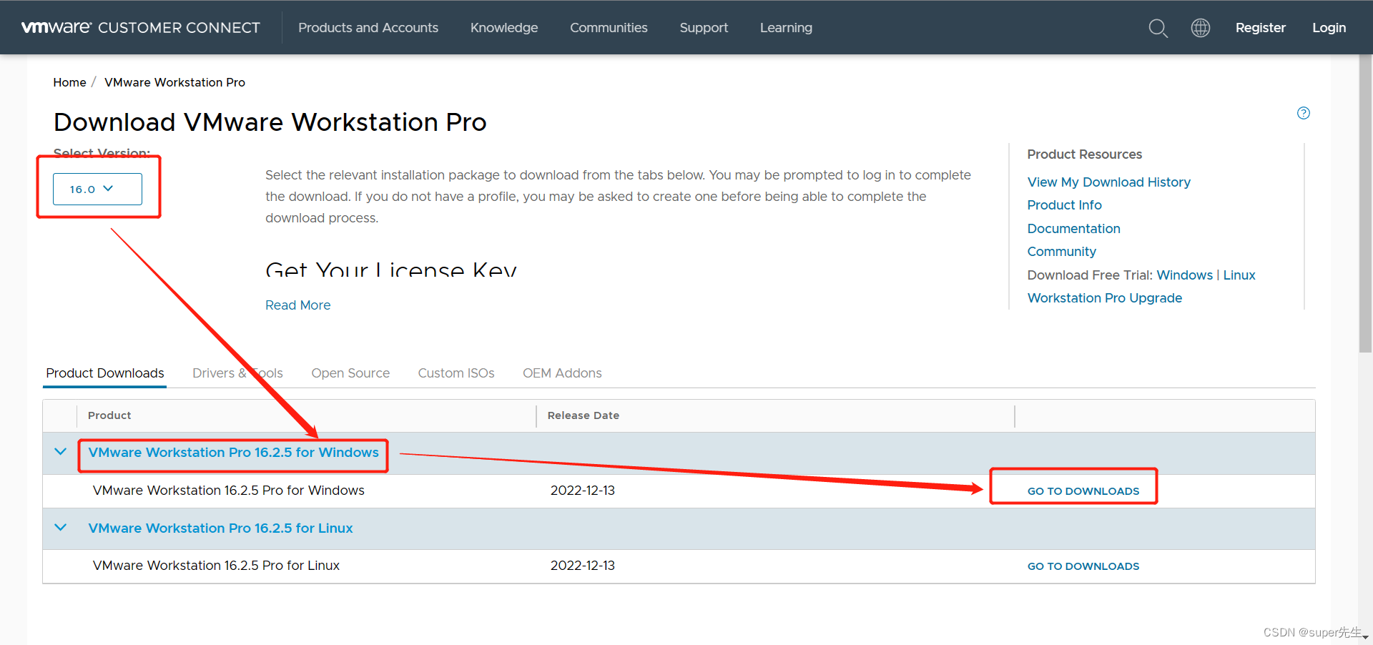Open the Support menu
This screenshot has width=1373, height=645.
[704, 28]
